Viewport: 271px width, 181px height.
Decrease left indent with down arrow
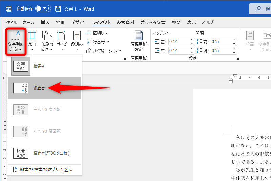click(x=192, y=43)
